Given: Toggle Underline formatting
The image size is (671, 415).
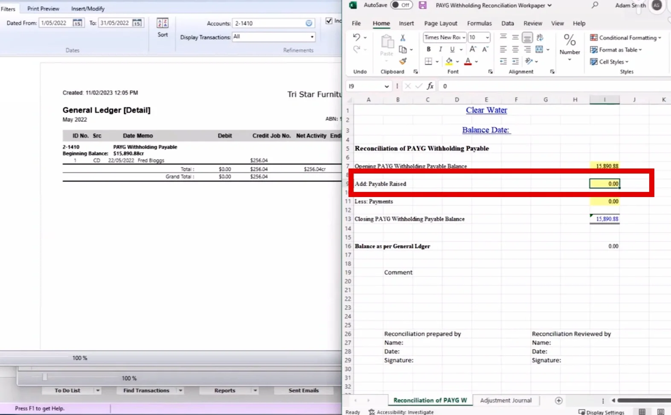Looking at the screenshot, I should coord(452,49).
